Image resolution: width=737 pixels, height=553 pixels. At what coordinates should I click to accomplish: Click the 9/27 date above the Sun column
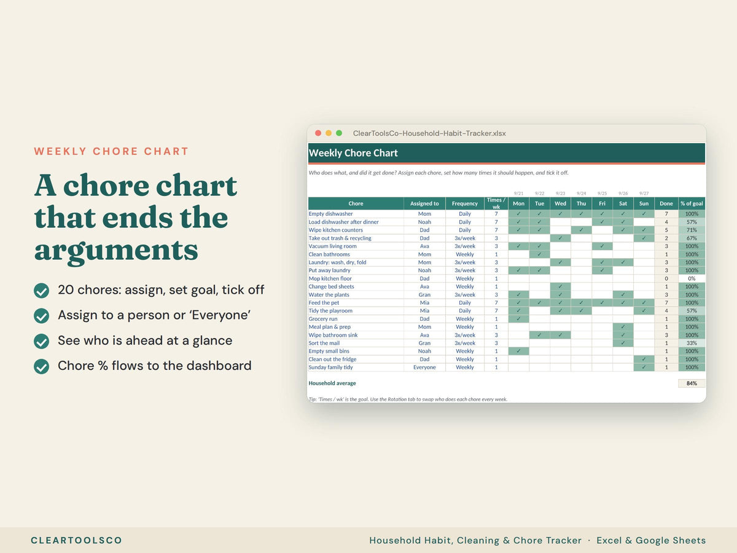click(x=644, y=194)
